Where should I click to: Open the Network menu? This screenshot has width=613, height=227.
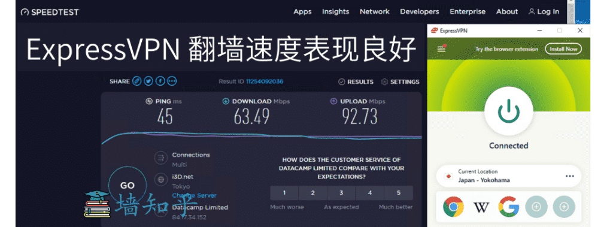[375, 12]
